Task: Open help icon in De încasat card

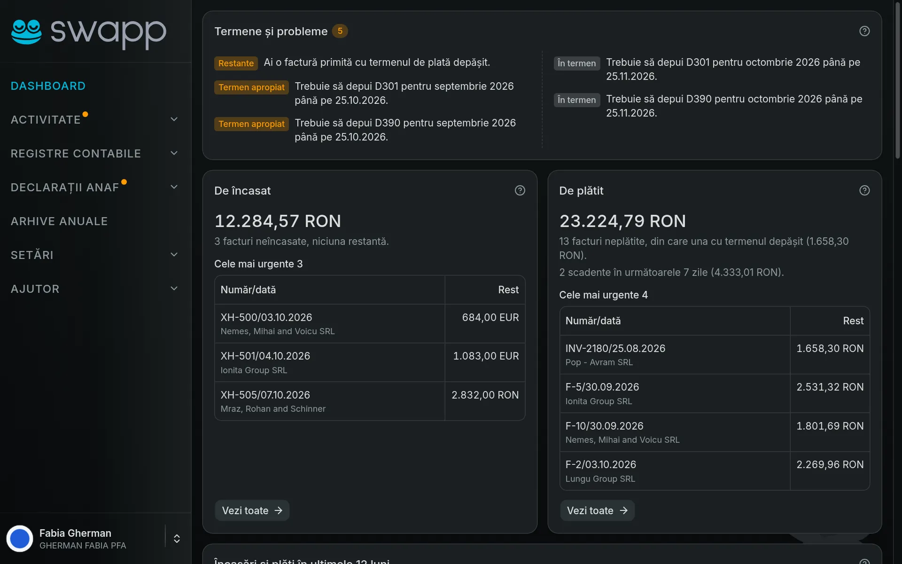Action: (x=520, y=190)
